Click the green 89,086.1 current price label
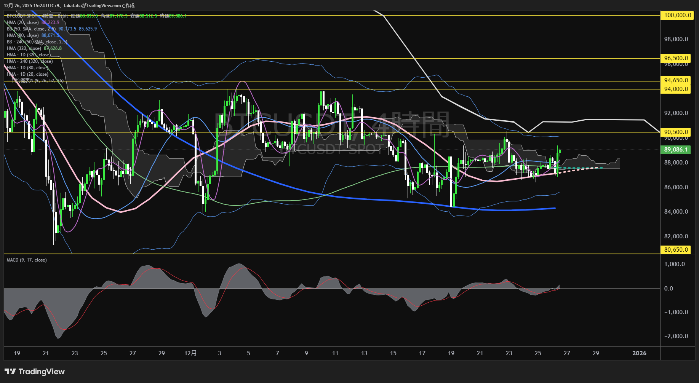 676,150
